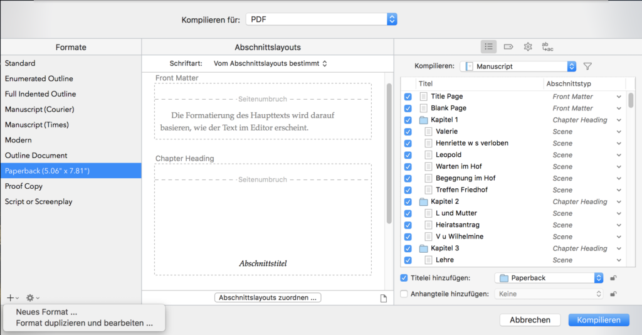642x335 pixels.
Task: Click the Kompilieren button
Action: coord(598,320)
